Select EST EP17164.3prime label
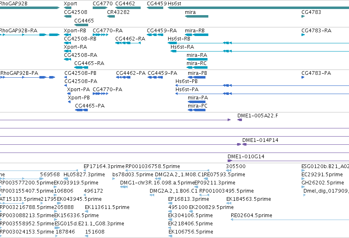This screenshot has height=238, width=349. coord(104,166)
